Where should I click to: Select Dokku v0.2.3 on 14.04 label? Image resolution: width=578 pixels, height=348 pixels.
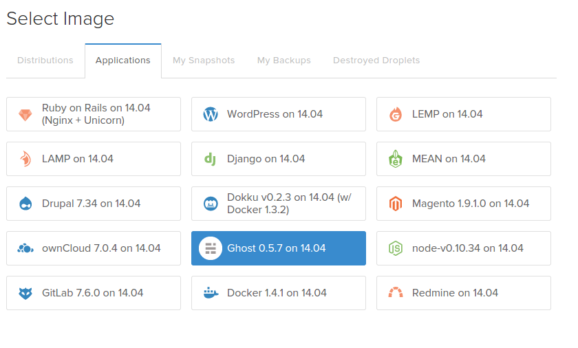(290, 204)
